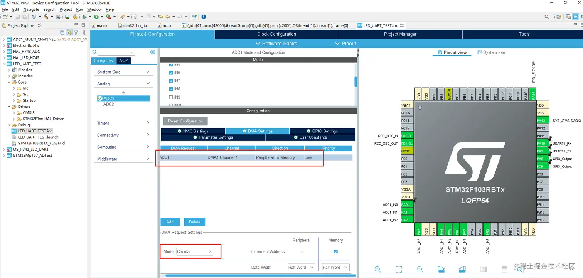This screenshot has height=278, width=583.
Task: Collapse the Analog category
Action: (x=123, y=84)
